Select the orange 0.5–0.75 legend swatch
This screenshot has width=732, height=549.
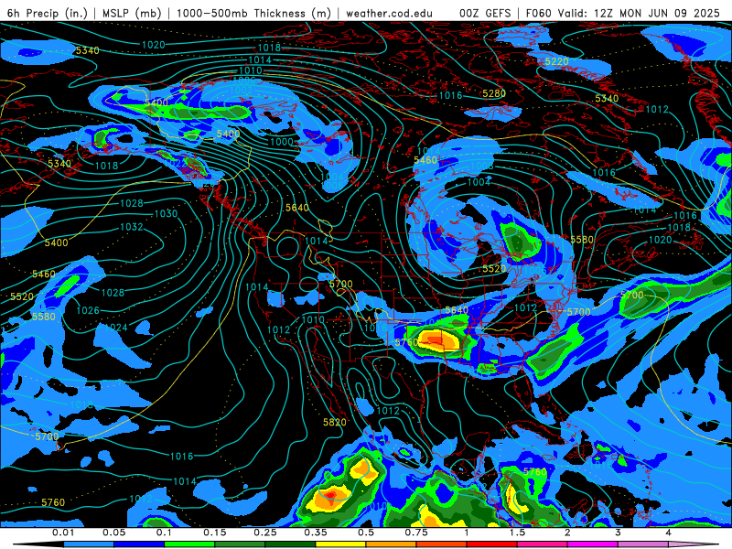(x=392, y=544)
